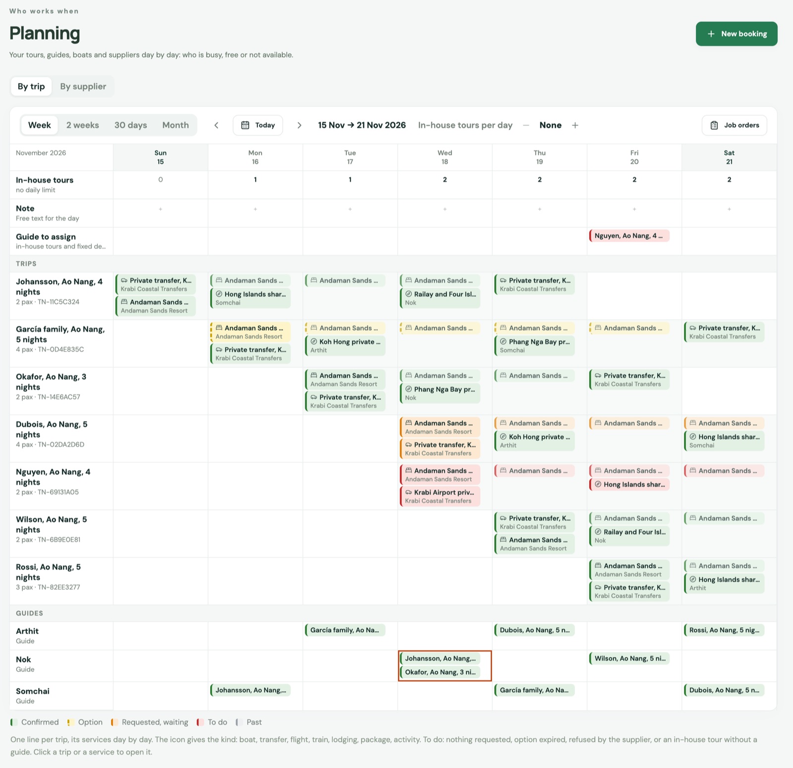Select the Month view

pyautogui.click(x=175, y=125)
